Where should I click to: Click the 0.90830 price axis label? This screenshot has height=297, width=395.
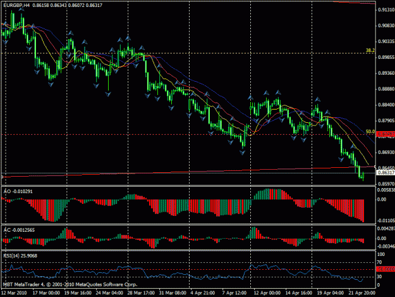(386, 26)
